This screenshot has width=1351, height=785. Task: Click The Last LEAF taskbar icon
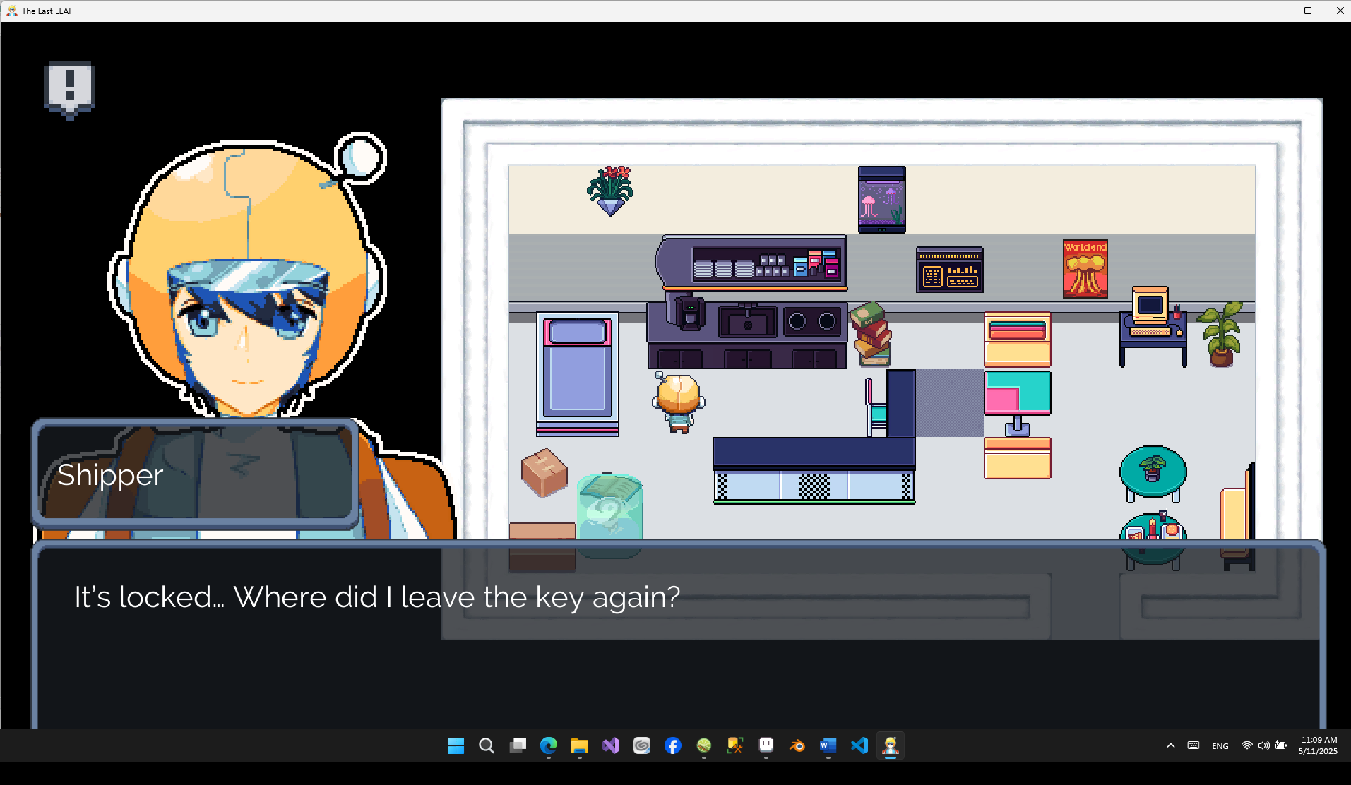tap(891, 745)
